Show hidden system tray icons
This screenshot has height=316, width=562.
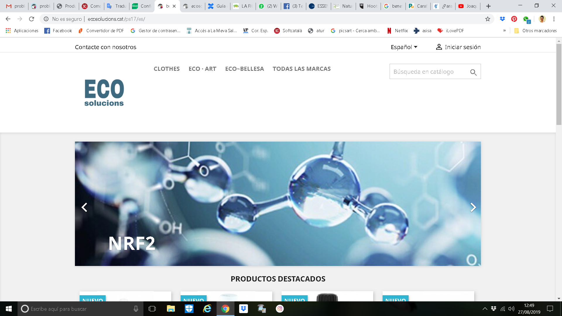(x=485, y=309)
